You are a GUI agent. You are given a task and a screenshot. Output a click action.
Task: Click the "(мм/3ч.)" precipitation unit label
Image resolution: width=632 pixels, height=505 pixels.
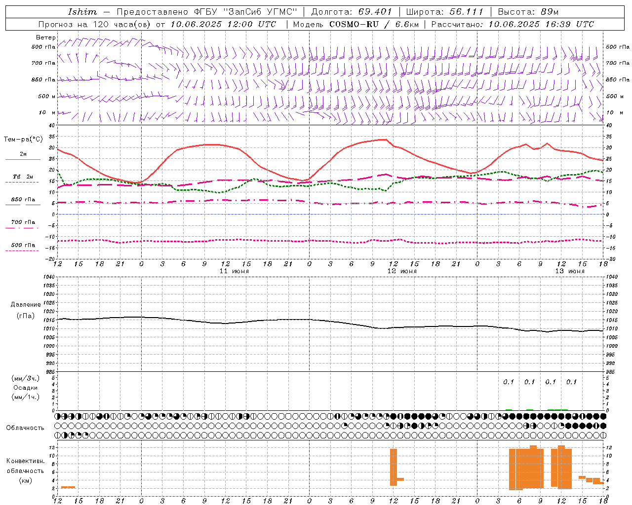pyautogui.click(x=26, y=378)
